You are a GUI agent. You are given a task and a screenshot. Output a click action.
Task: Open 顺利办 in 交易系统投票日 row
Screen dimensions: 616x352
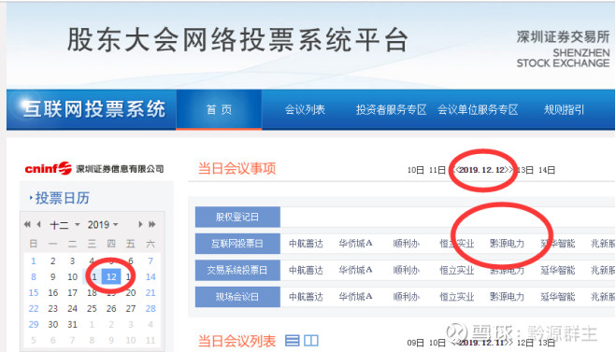click(407, 270)
